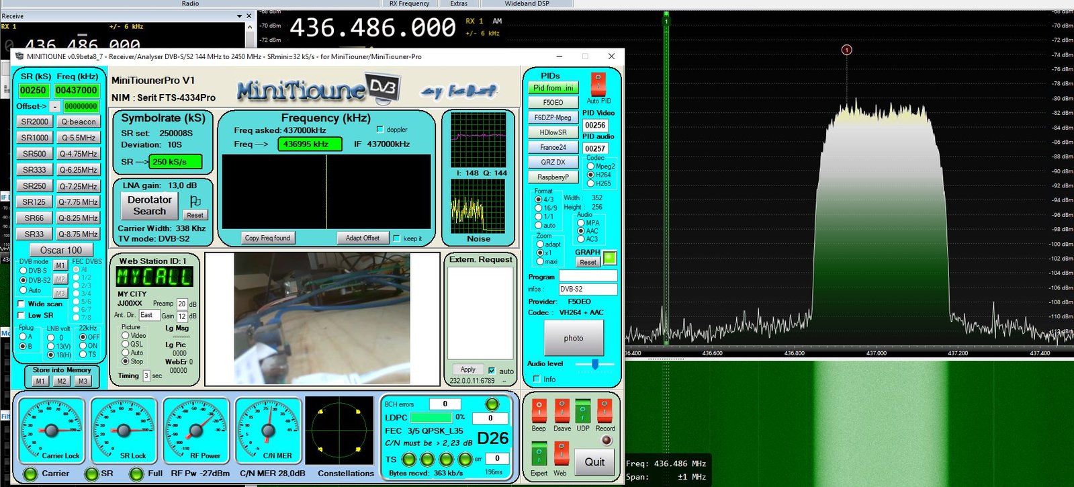Click the Constellations display
Image resolution: width=1074 pixels, height=487 pixels.
click(x=339, y=430)
